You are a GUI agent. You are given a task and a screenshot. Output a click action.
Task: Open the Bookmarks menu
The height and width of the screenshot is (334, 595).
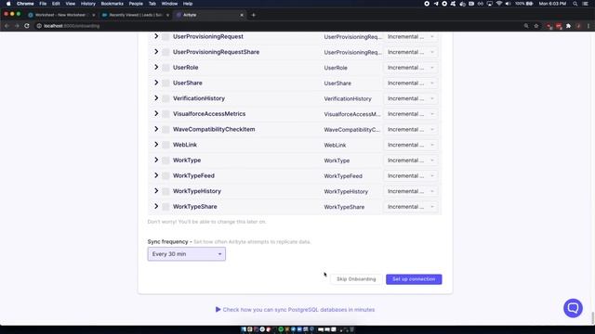[112, 4]
